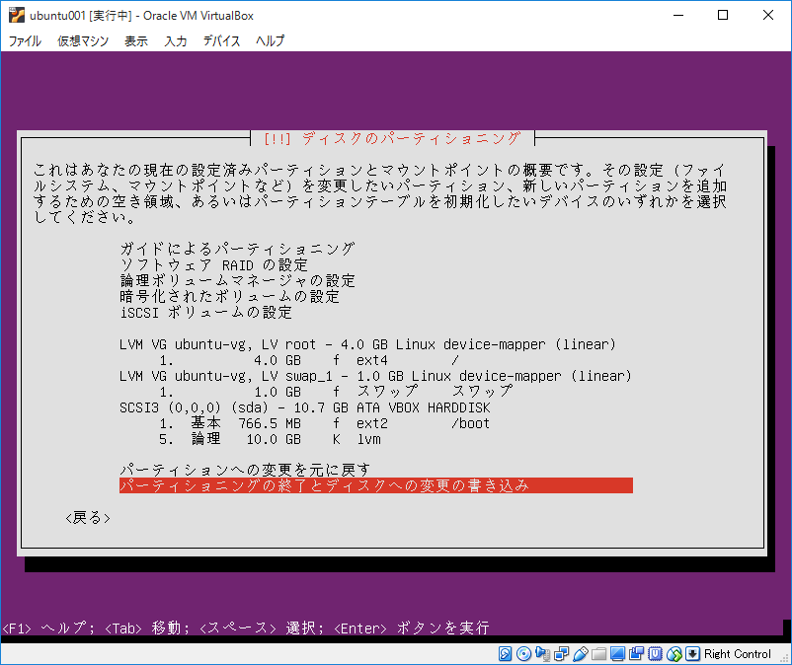792x665 pixels.
Task: Open the 入力 menu
Action: (175, 40)
